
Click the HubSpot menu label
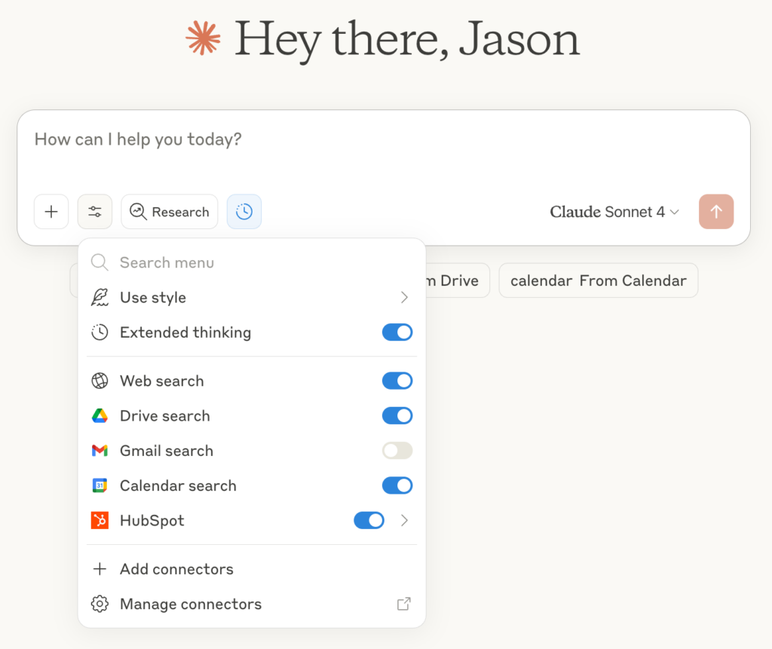[152, 520]
